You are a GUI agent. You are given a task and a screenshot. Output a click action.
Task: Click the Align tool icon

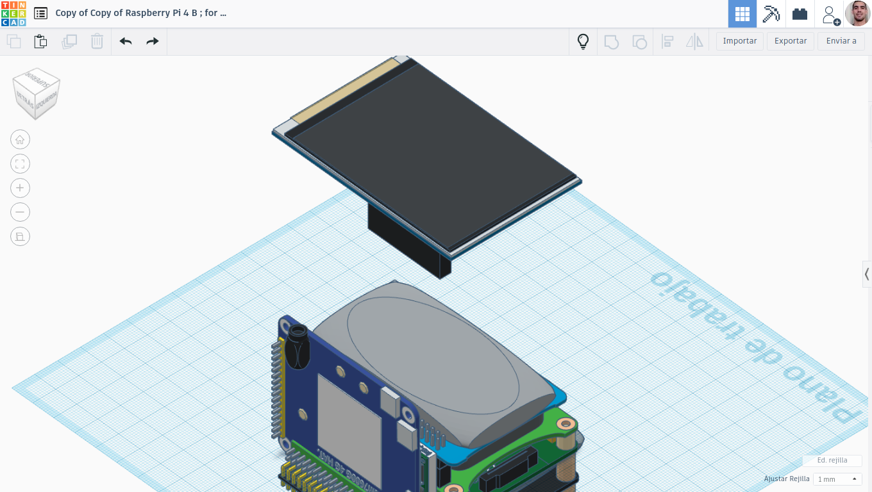(667, 42)
